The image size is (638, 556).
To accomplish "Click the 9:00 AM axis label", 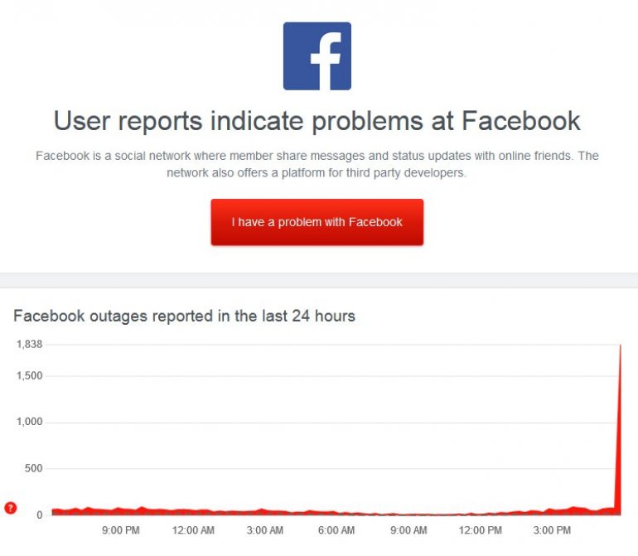I will tap(408, 530).
